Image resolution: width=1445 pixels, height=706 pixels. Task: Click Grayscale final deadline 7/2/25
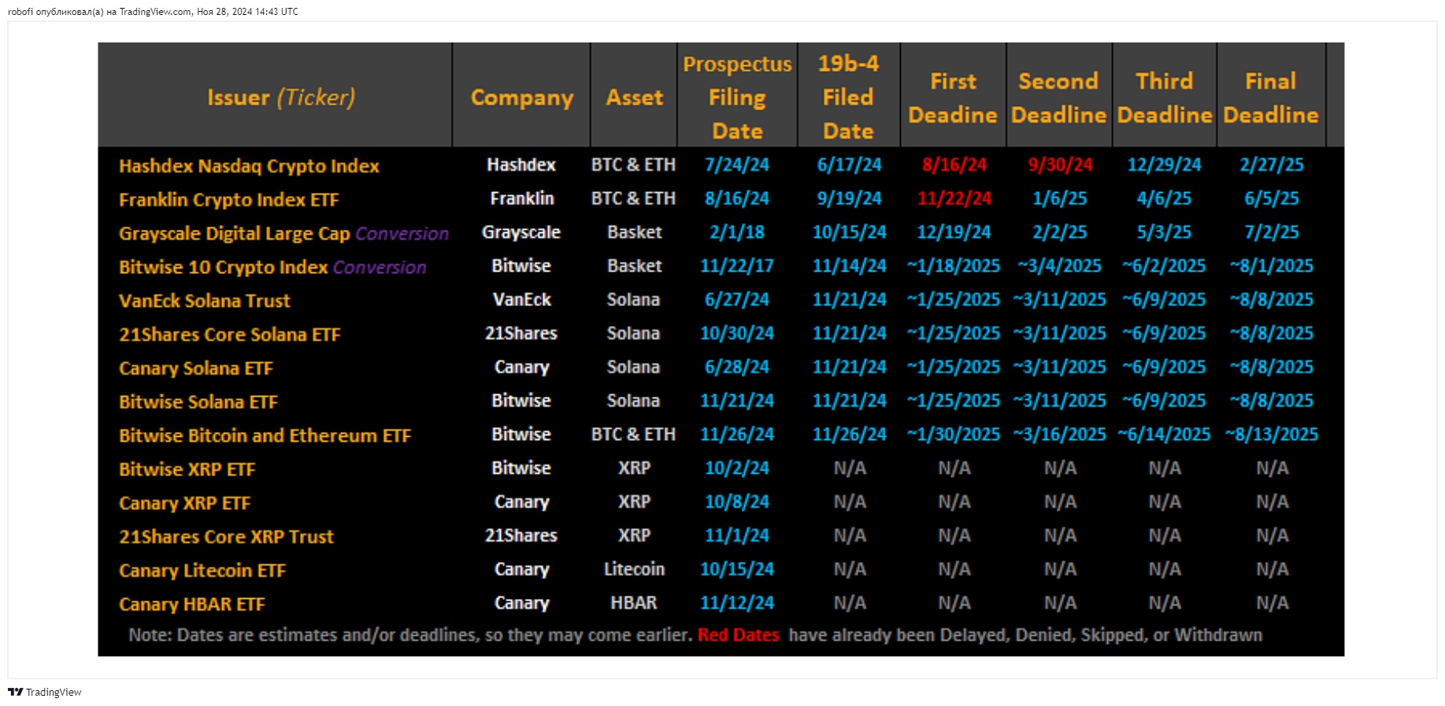(x=1272, y=232)
